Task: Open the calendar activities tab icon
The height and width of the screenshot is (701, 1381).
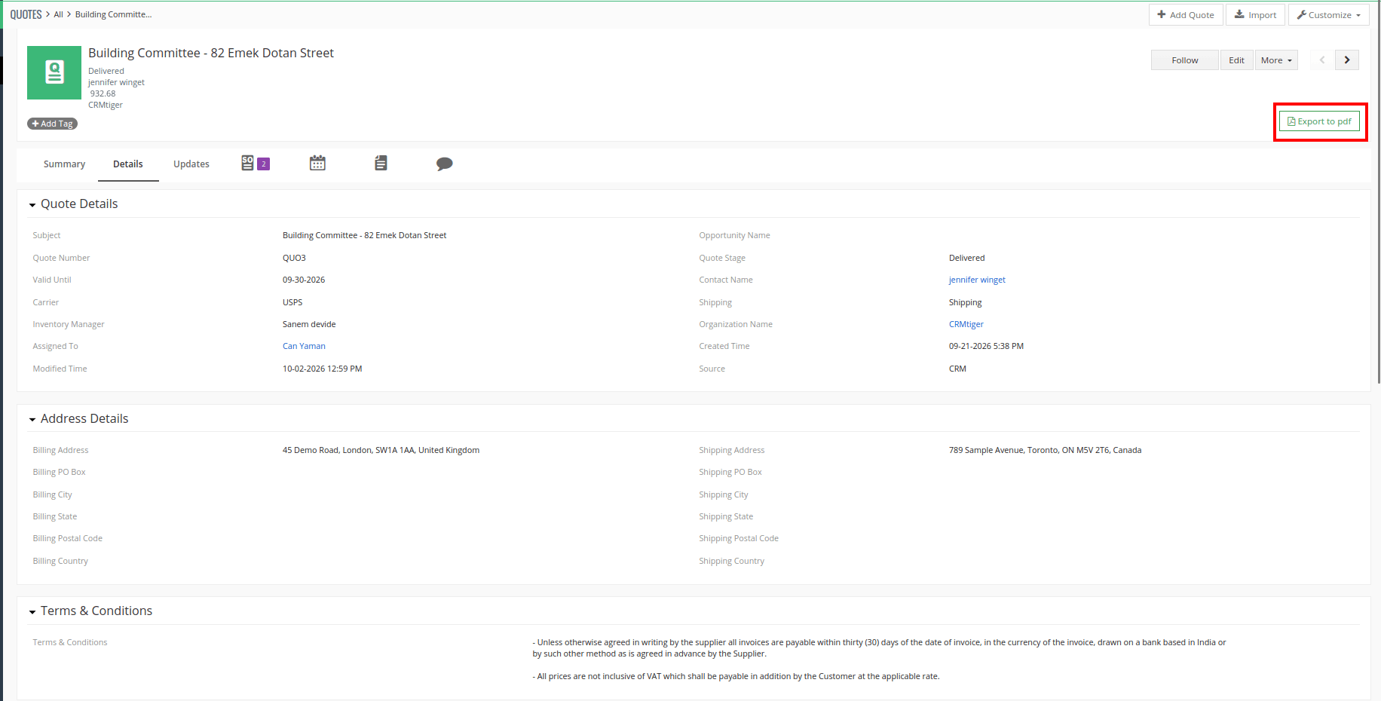Action: pyautogui.click(x=317, y=163)
